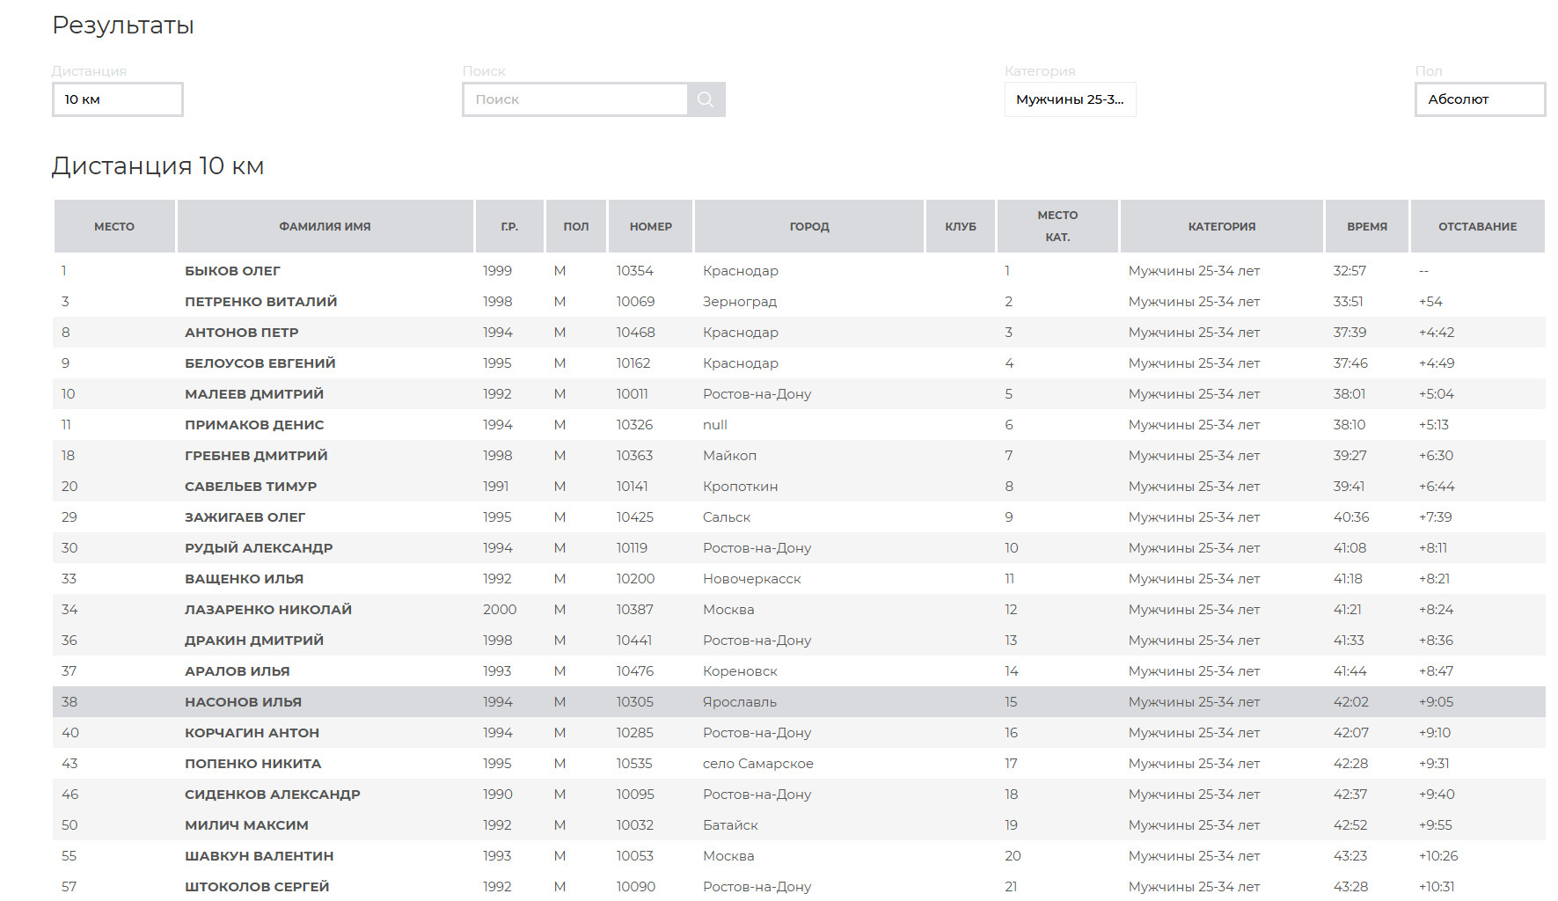Click the Результаты page heading

(x=123, y=26)
